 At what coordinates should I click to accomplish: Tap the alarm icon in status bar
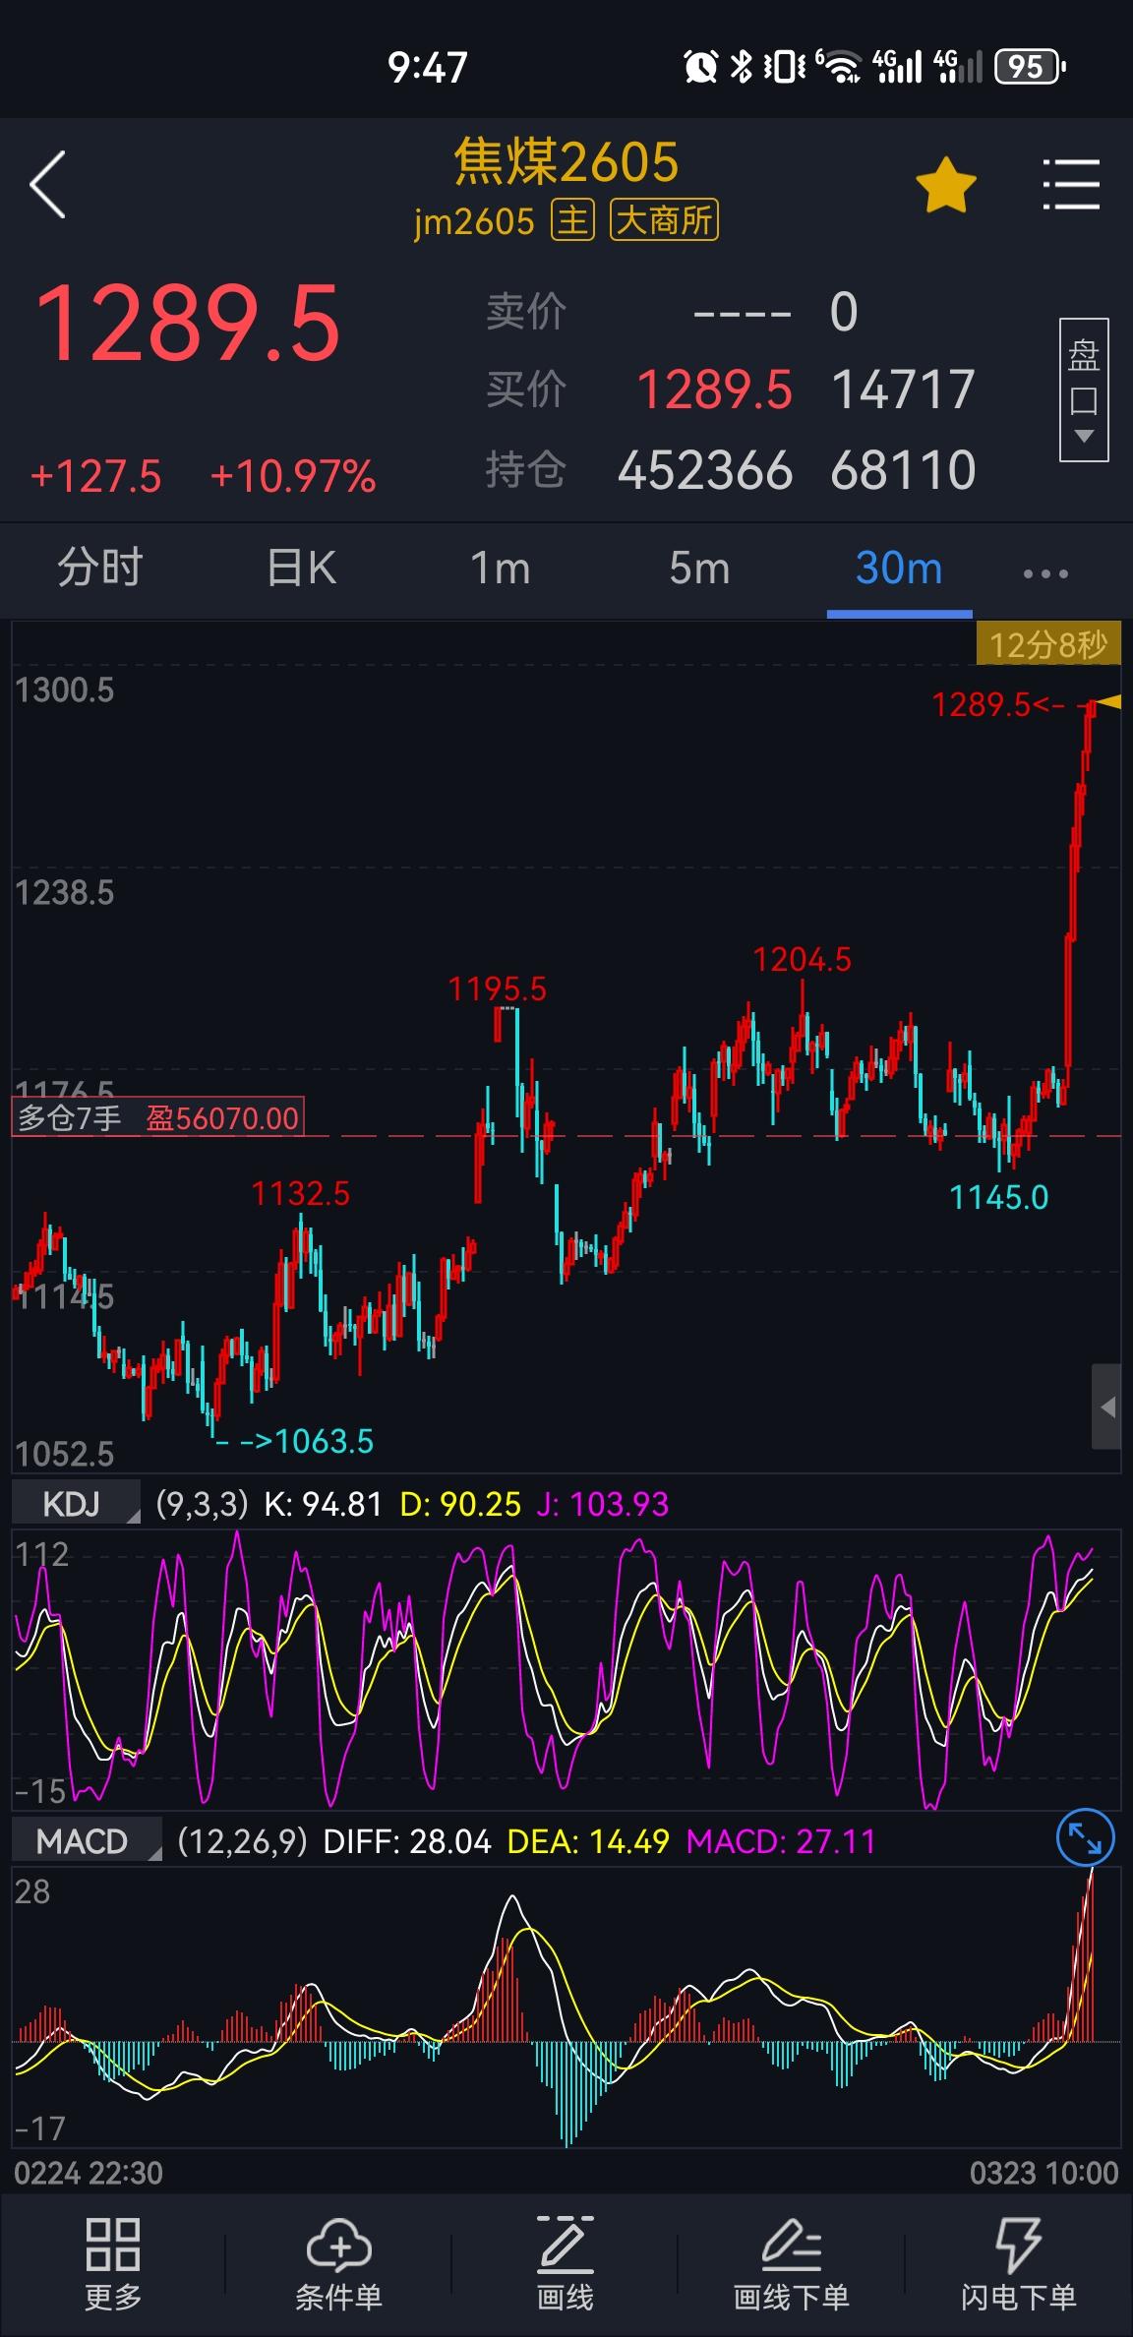pyautogui.click(x=700, y=67)
